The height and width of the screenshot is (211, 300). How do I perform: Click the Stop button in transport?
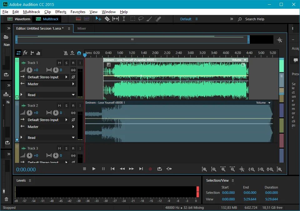(x=84, y=169)
